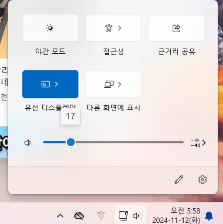Click the nearby sharing share icon

(177, 28)
